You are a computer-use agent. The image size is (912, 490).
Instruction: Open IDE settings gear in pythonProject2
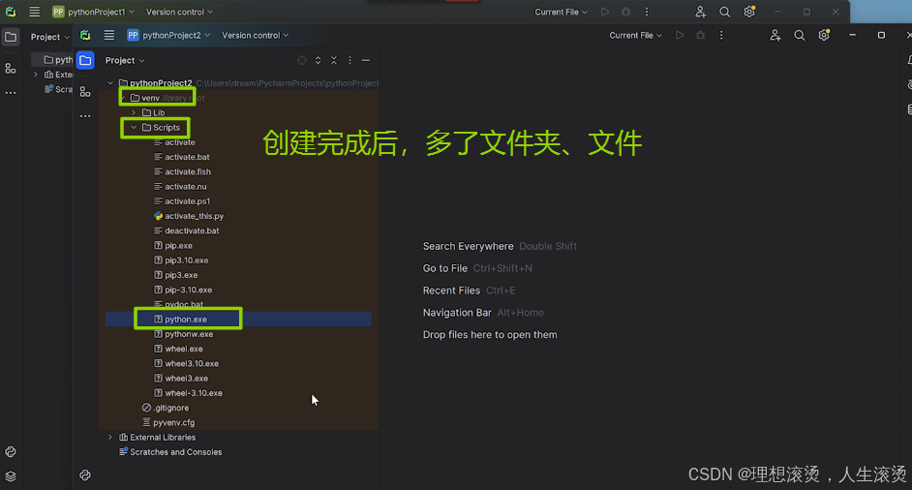pyautogui.click(x=824, y=36)
